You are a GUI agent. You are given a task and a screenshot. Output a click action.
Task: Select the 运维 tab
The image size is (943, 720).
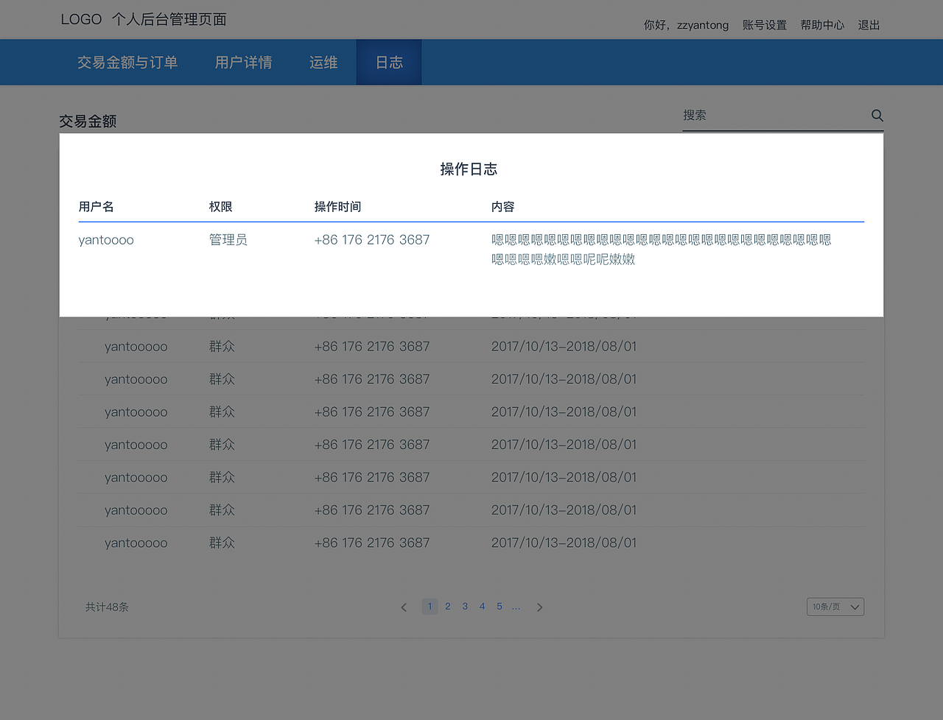[323, 63]
